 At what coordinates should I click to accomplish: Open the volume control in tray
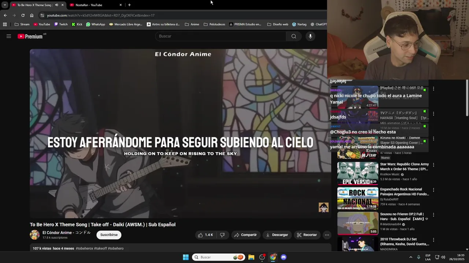tap(443, 257)
